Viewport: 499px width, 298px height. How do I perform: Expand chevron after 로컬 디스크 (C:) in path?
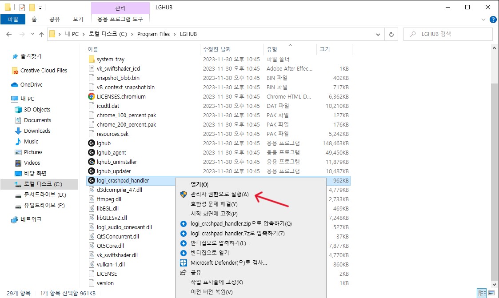[132, 34]
